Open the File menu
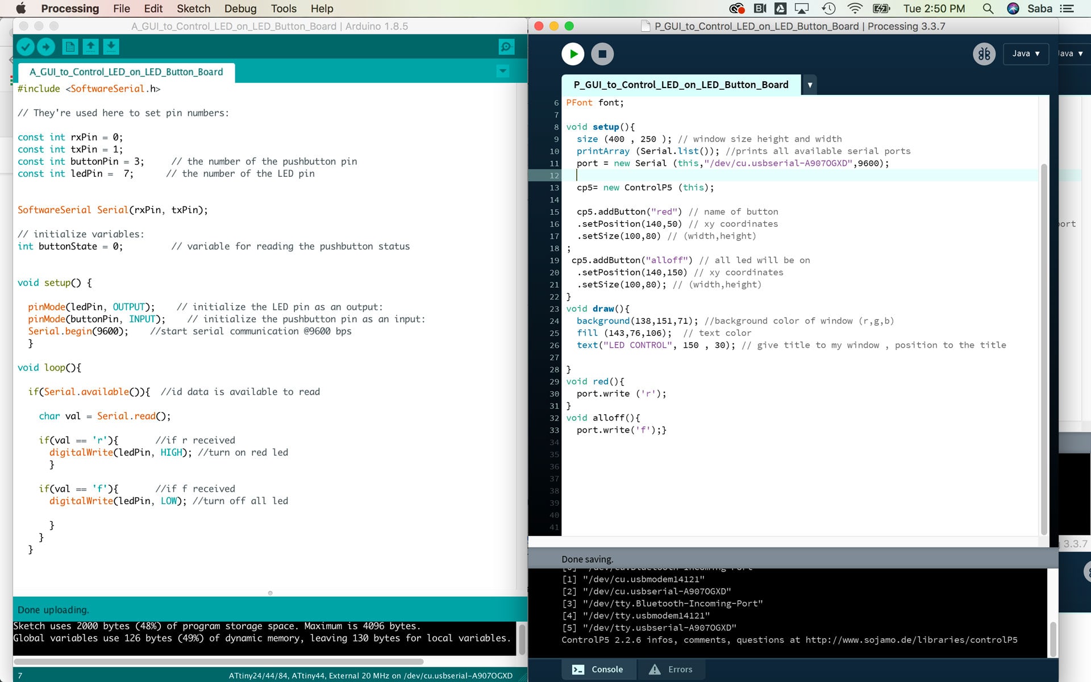Screen dimensions: 1091x682 coord(122,9)
